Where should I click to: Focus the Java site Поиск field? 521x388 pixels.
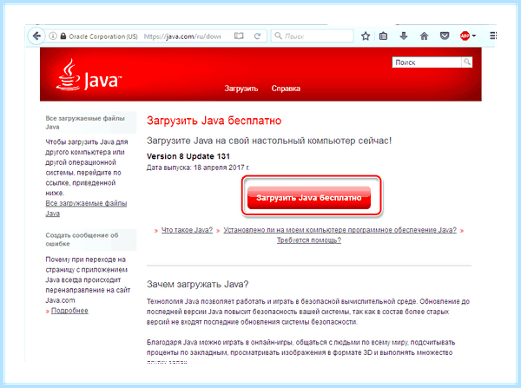tap(427, 62)
